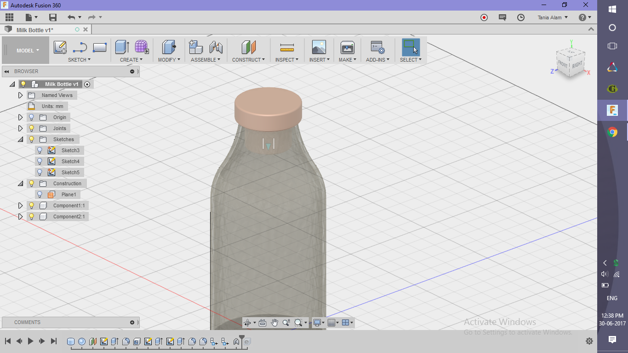This screenshot has width=628, height=353.
Task: Toggle visibility bulb of Joints folder
Action: point(32,128)
